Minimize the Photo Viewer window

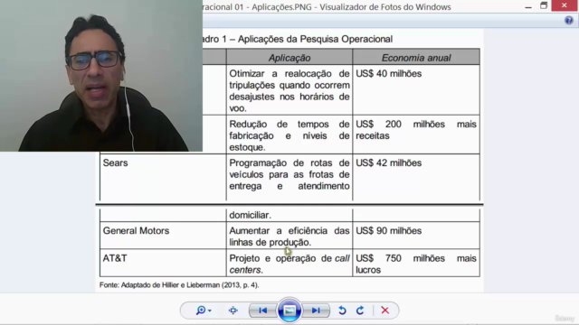coord(528,6)
